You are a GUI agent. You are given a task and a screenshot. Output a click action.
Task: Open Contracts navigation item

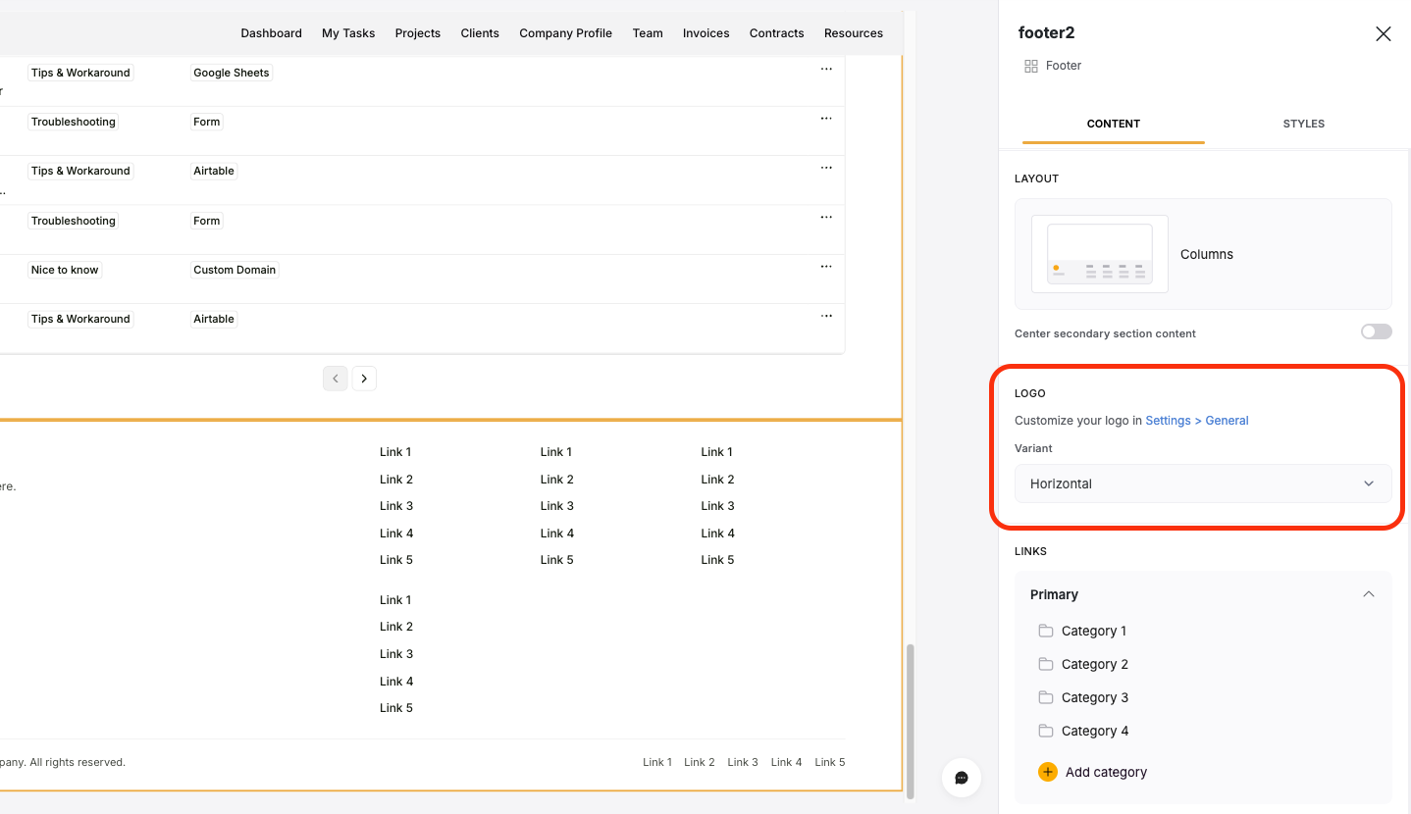point(777,33)
